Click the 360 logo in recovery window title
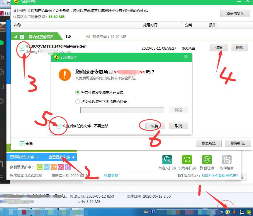The image size is (253, 216). [x=16, y=2]
